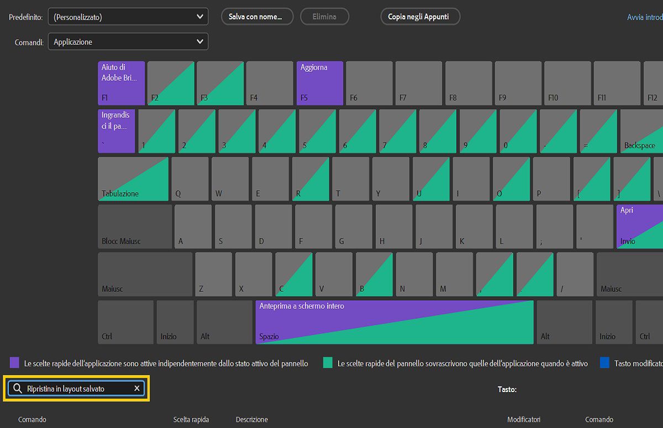Clear the search field with X icon
This screenshot has width=663, height=428.
tap(137, 389)
